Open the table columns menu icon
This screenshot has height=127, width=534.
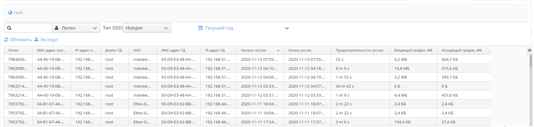coord(529,50)
